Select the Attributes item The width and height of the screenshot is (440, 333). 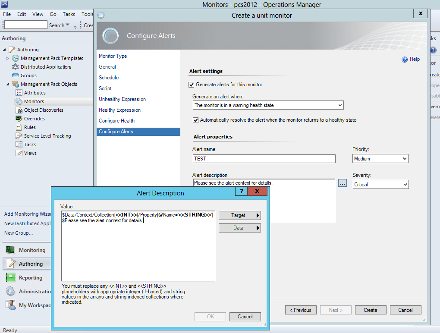tap(36, 93)
